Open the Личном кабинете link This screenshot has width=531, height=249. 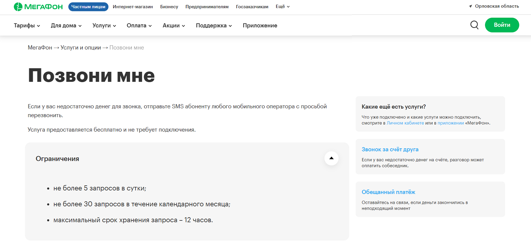(405, 123)
